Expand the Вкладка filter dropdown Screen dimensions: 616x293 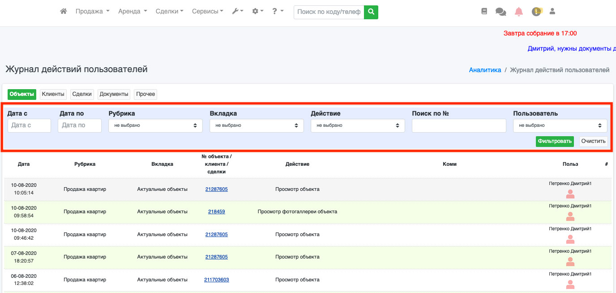point(257,125)
